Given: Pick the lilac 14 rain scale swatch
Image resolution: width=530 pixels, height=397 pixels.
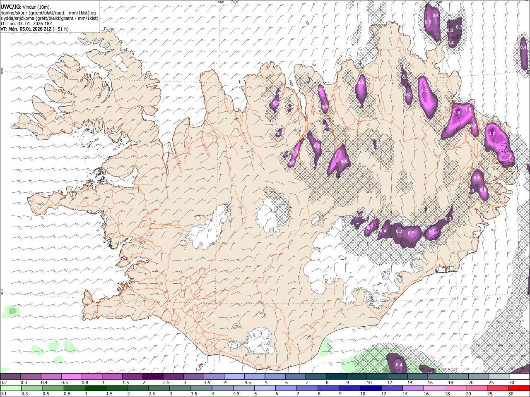Looking at the screenshot, I should pos(413,388).
